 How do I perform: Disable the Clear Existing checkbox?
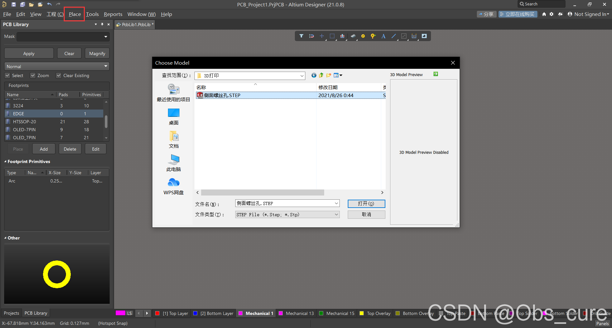(x=59, y=75)
